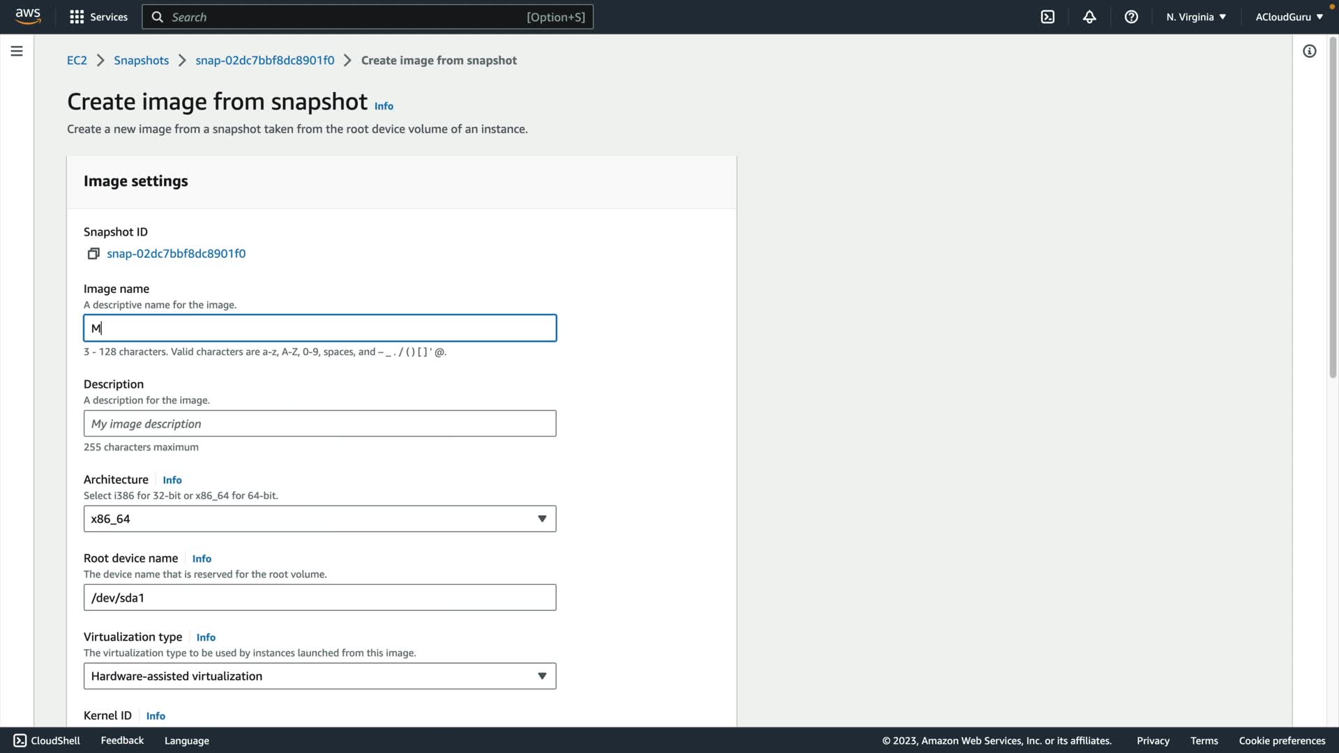Click the Description input field

pos(319,424)
